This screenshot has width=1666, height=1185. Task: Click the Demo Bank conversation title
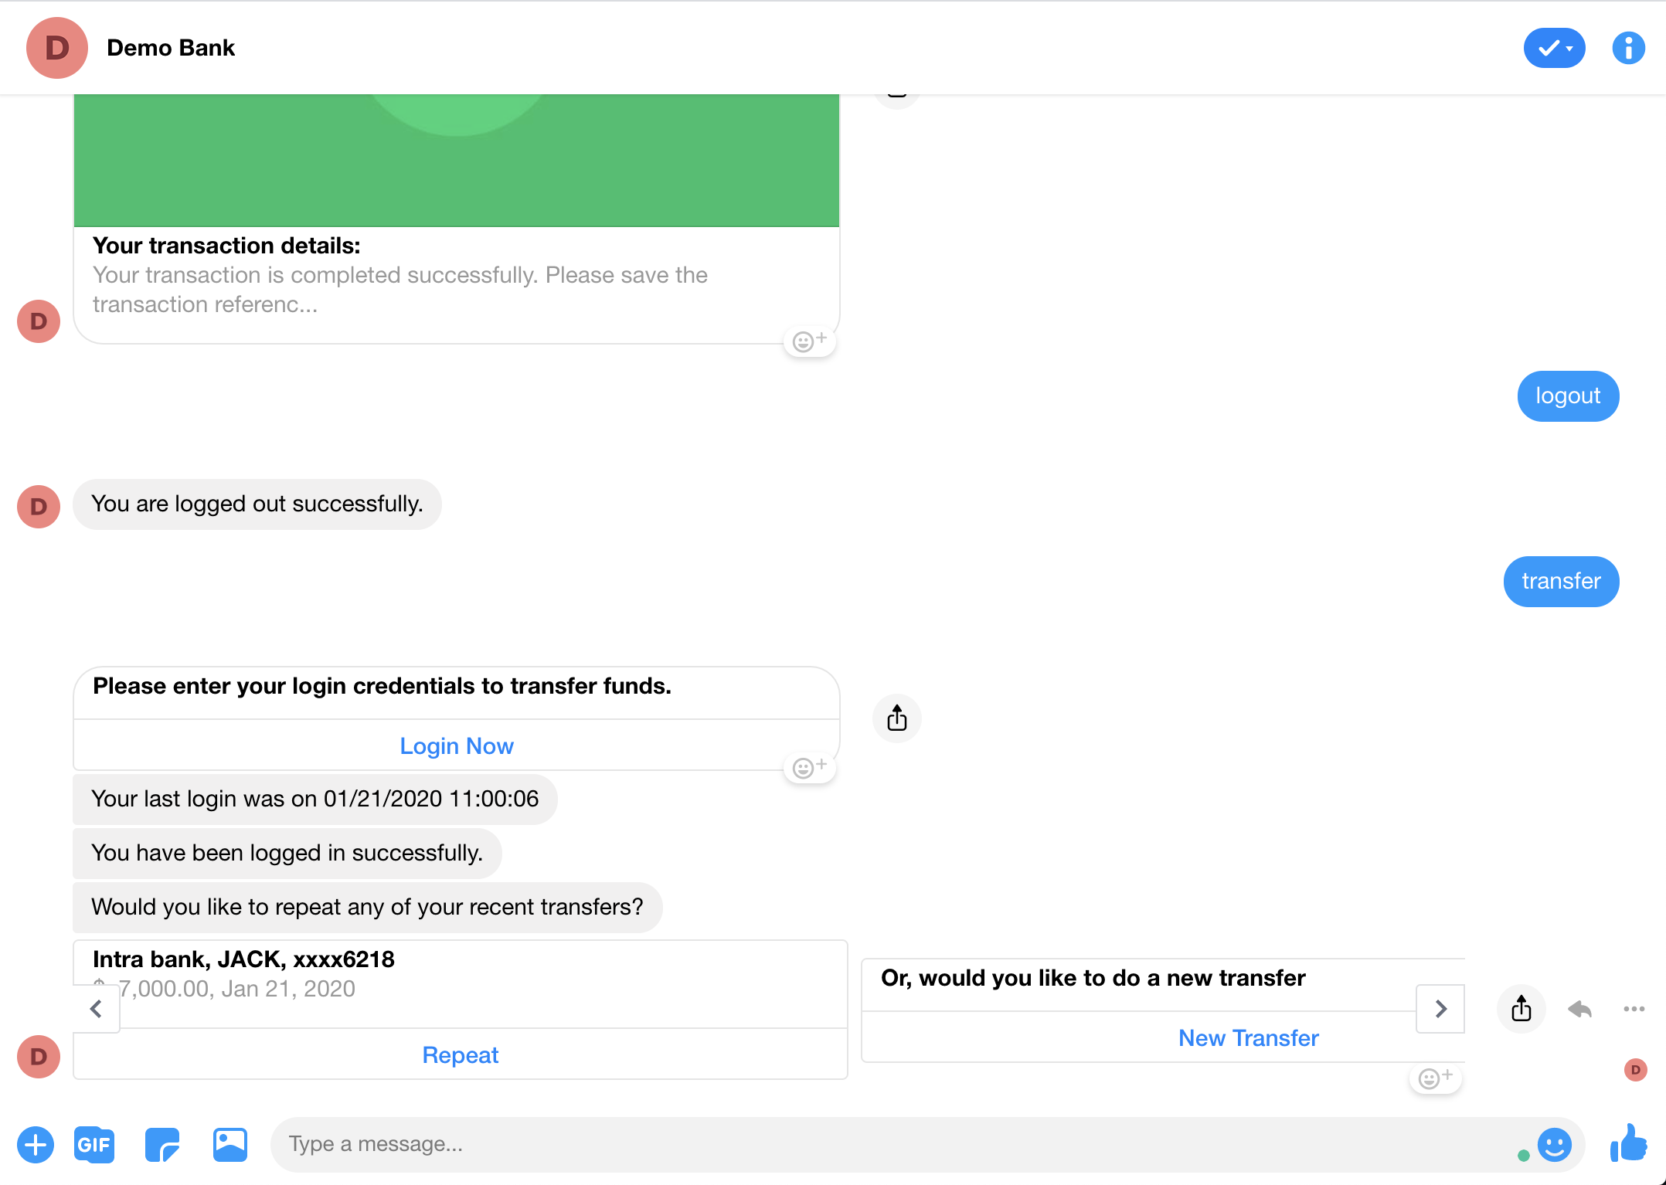[x=171, y=48]
